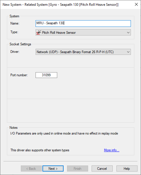Focus the Port number field showing 31099

[x=46, y=75]
